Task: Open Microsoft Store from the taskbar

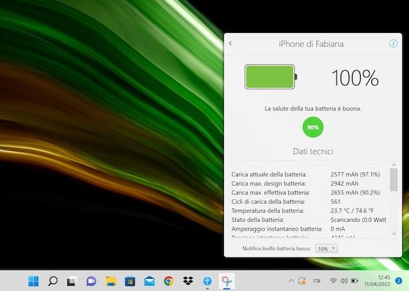Action: pyautogui.click(x=130, y=282)
